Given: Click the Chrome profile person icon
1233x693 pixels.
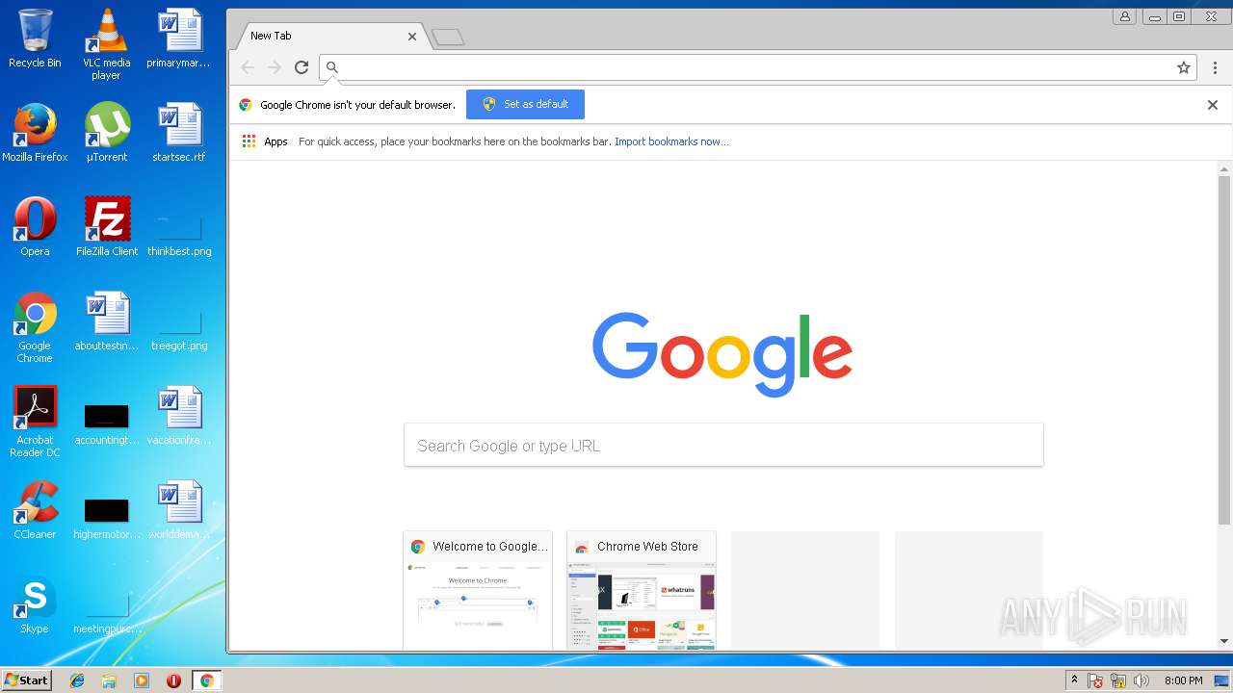Looking at the screenshot, I should tap(1124, 16).
